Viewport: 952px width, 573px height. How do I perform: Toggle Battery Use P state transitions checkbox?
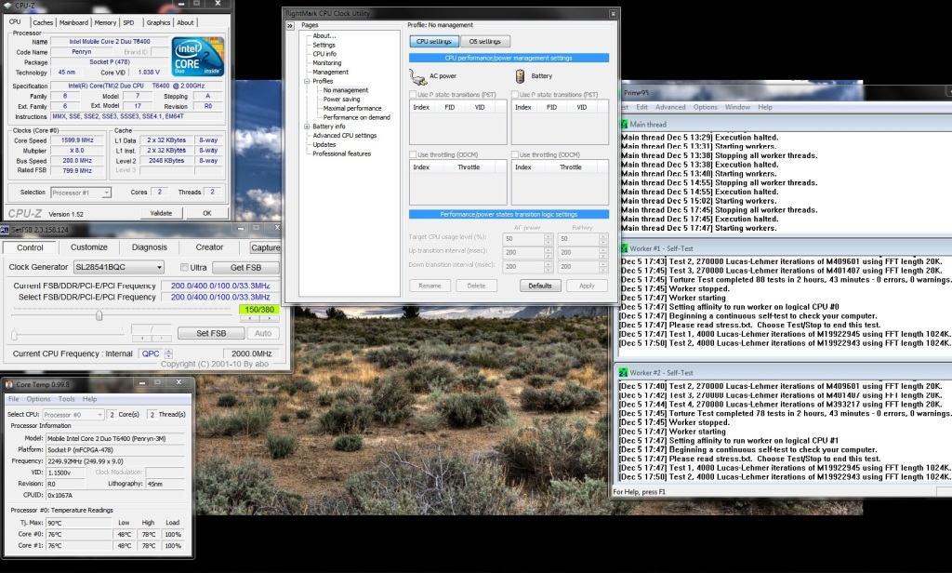pos(515,95)
